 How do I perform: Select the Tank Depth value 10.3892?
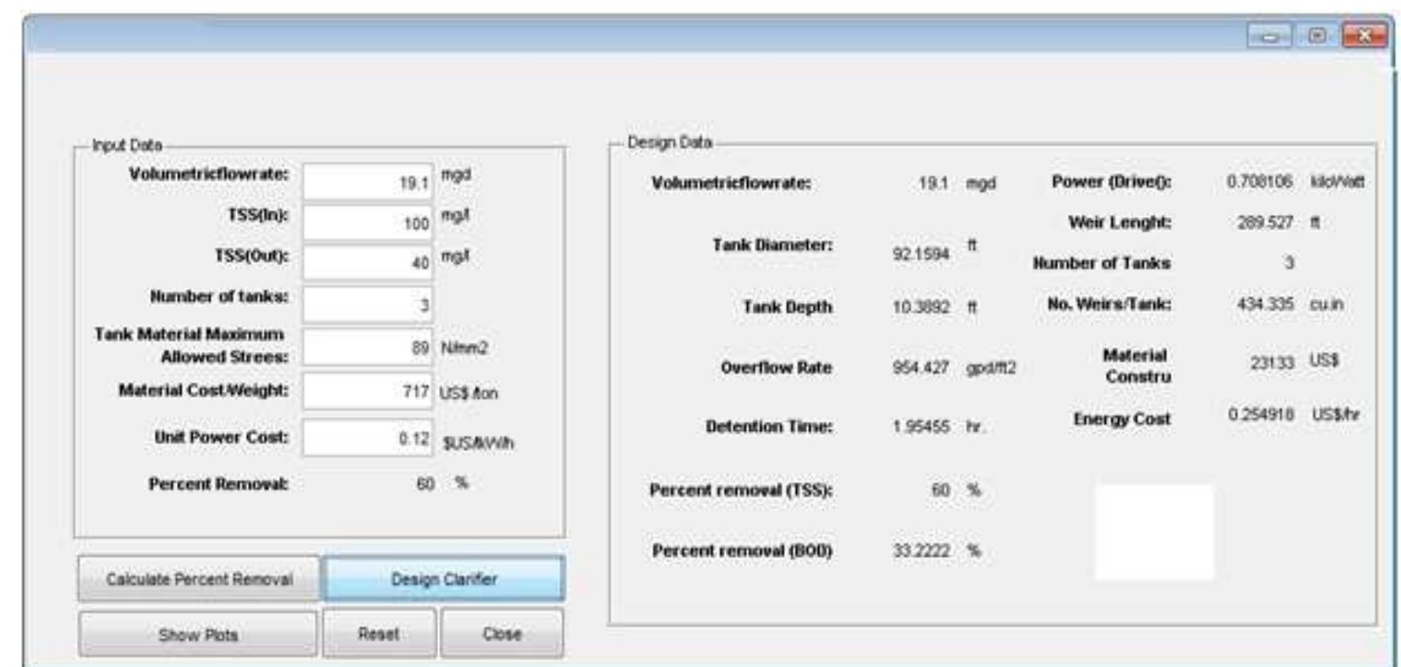coord(921,307)
